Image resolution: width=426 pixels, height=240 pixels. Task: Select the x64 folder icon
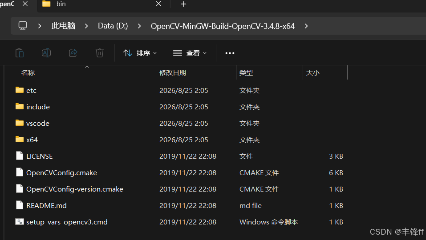click(20, 139)
